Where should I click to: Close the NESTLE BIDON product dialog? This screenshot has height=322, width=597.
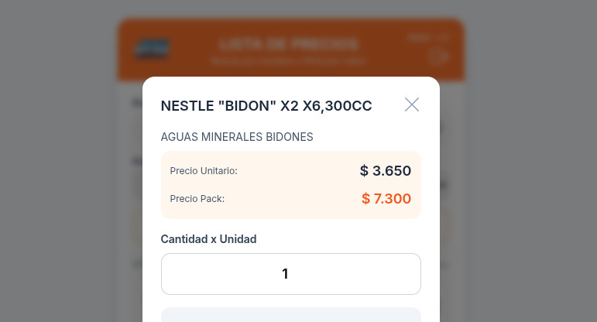[x=412, y=104]
